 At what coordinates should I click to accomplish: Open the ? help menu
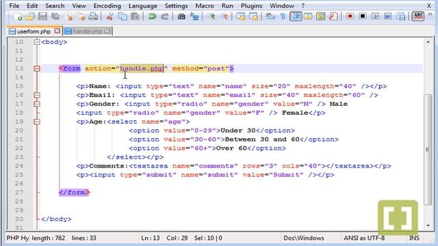302,6
